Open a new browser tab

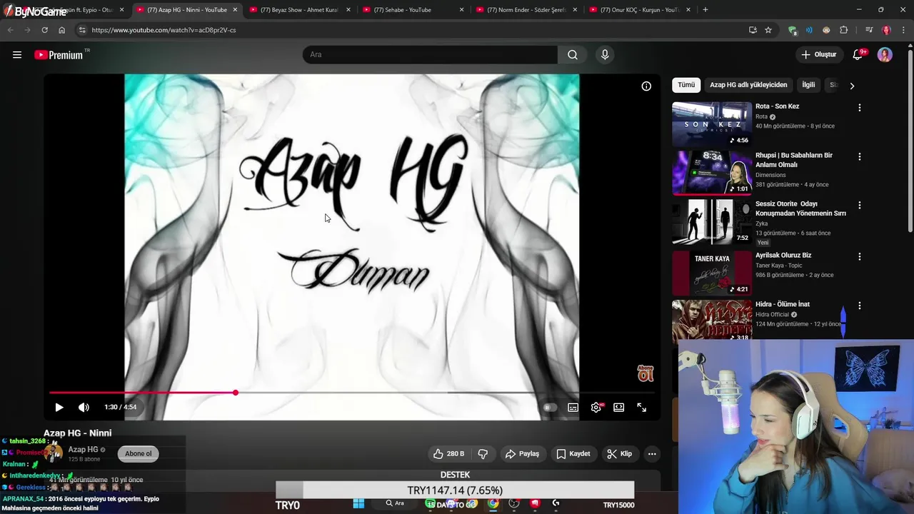705,10
